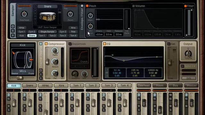Select the Ride drum button
This screenshot has height=115, width=205.
tap(73, 32)
